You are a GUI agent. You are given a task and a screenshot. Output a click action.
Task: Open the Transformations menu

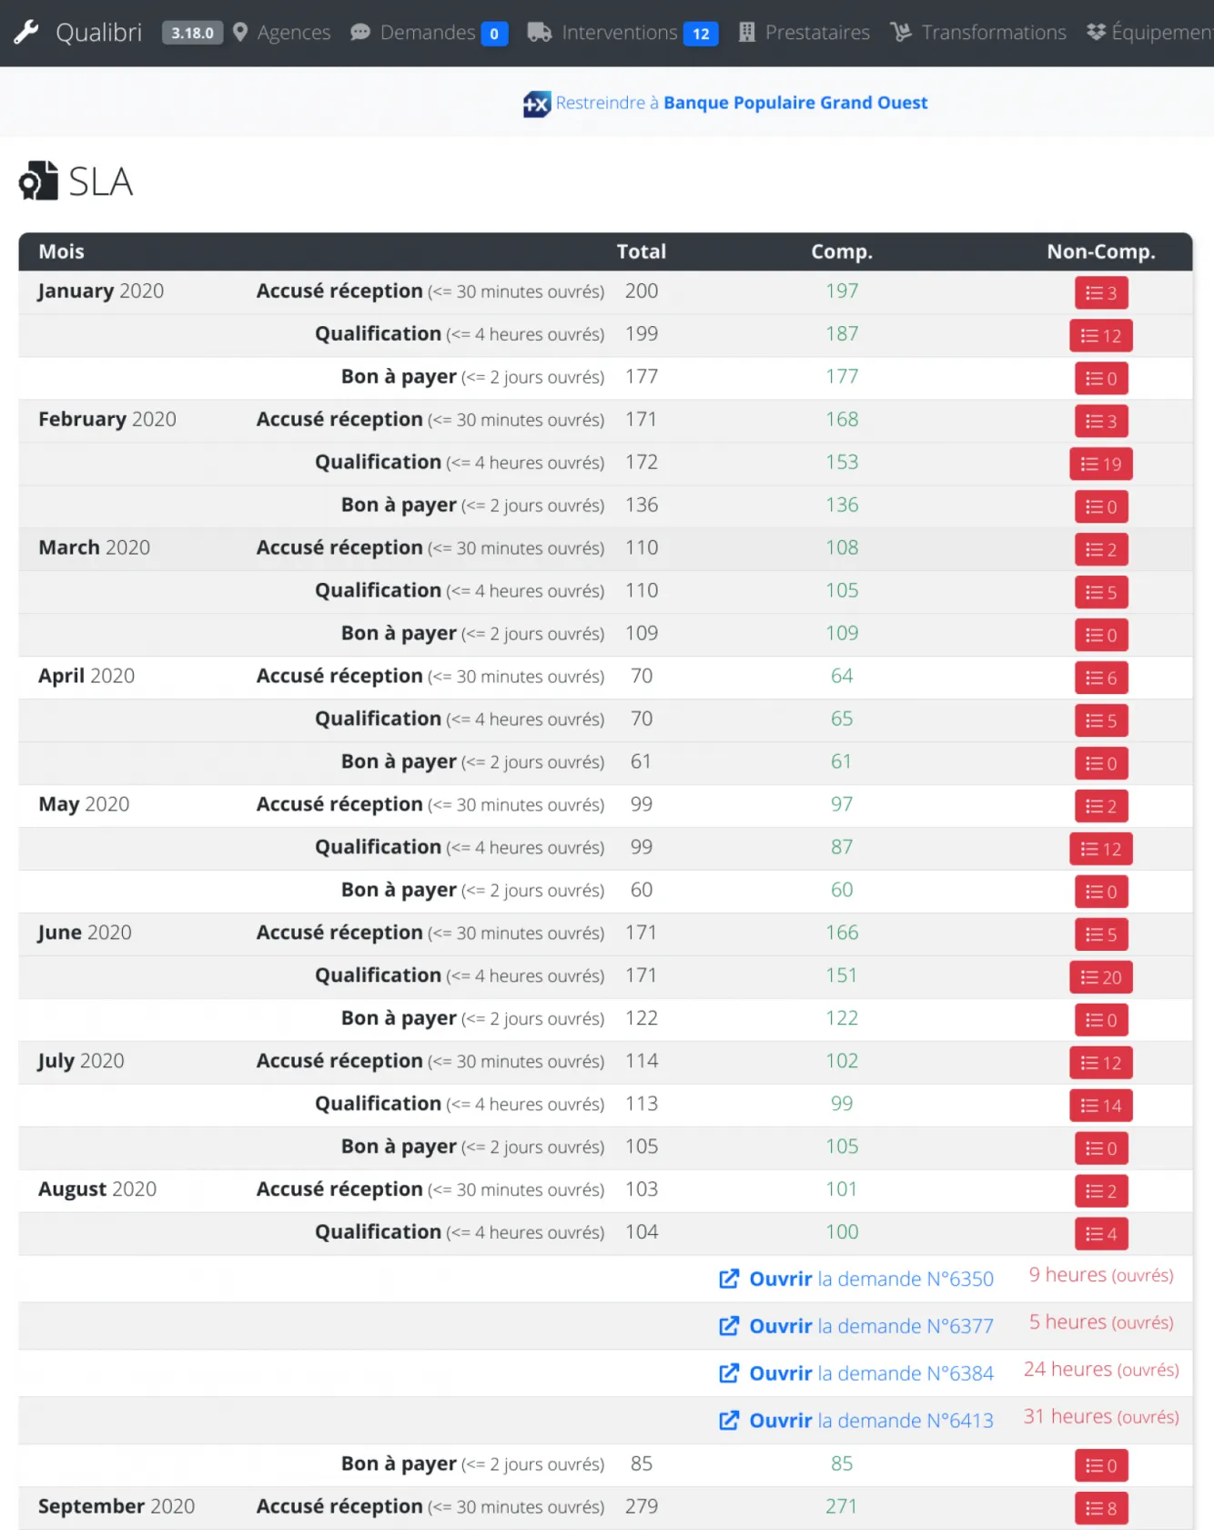click(993, 33)
